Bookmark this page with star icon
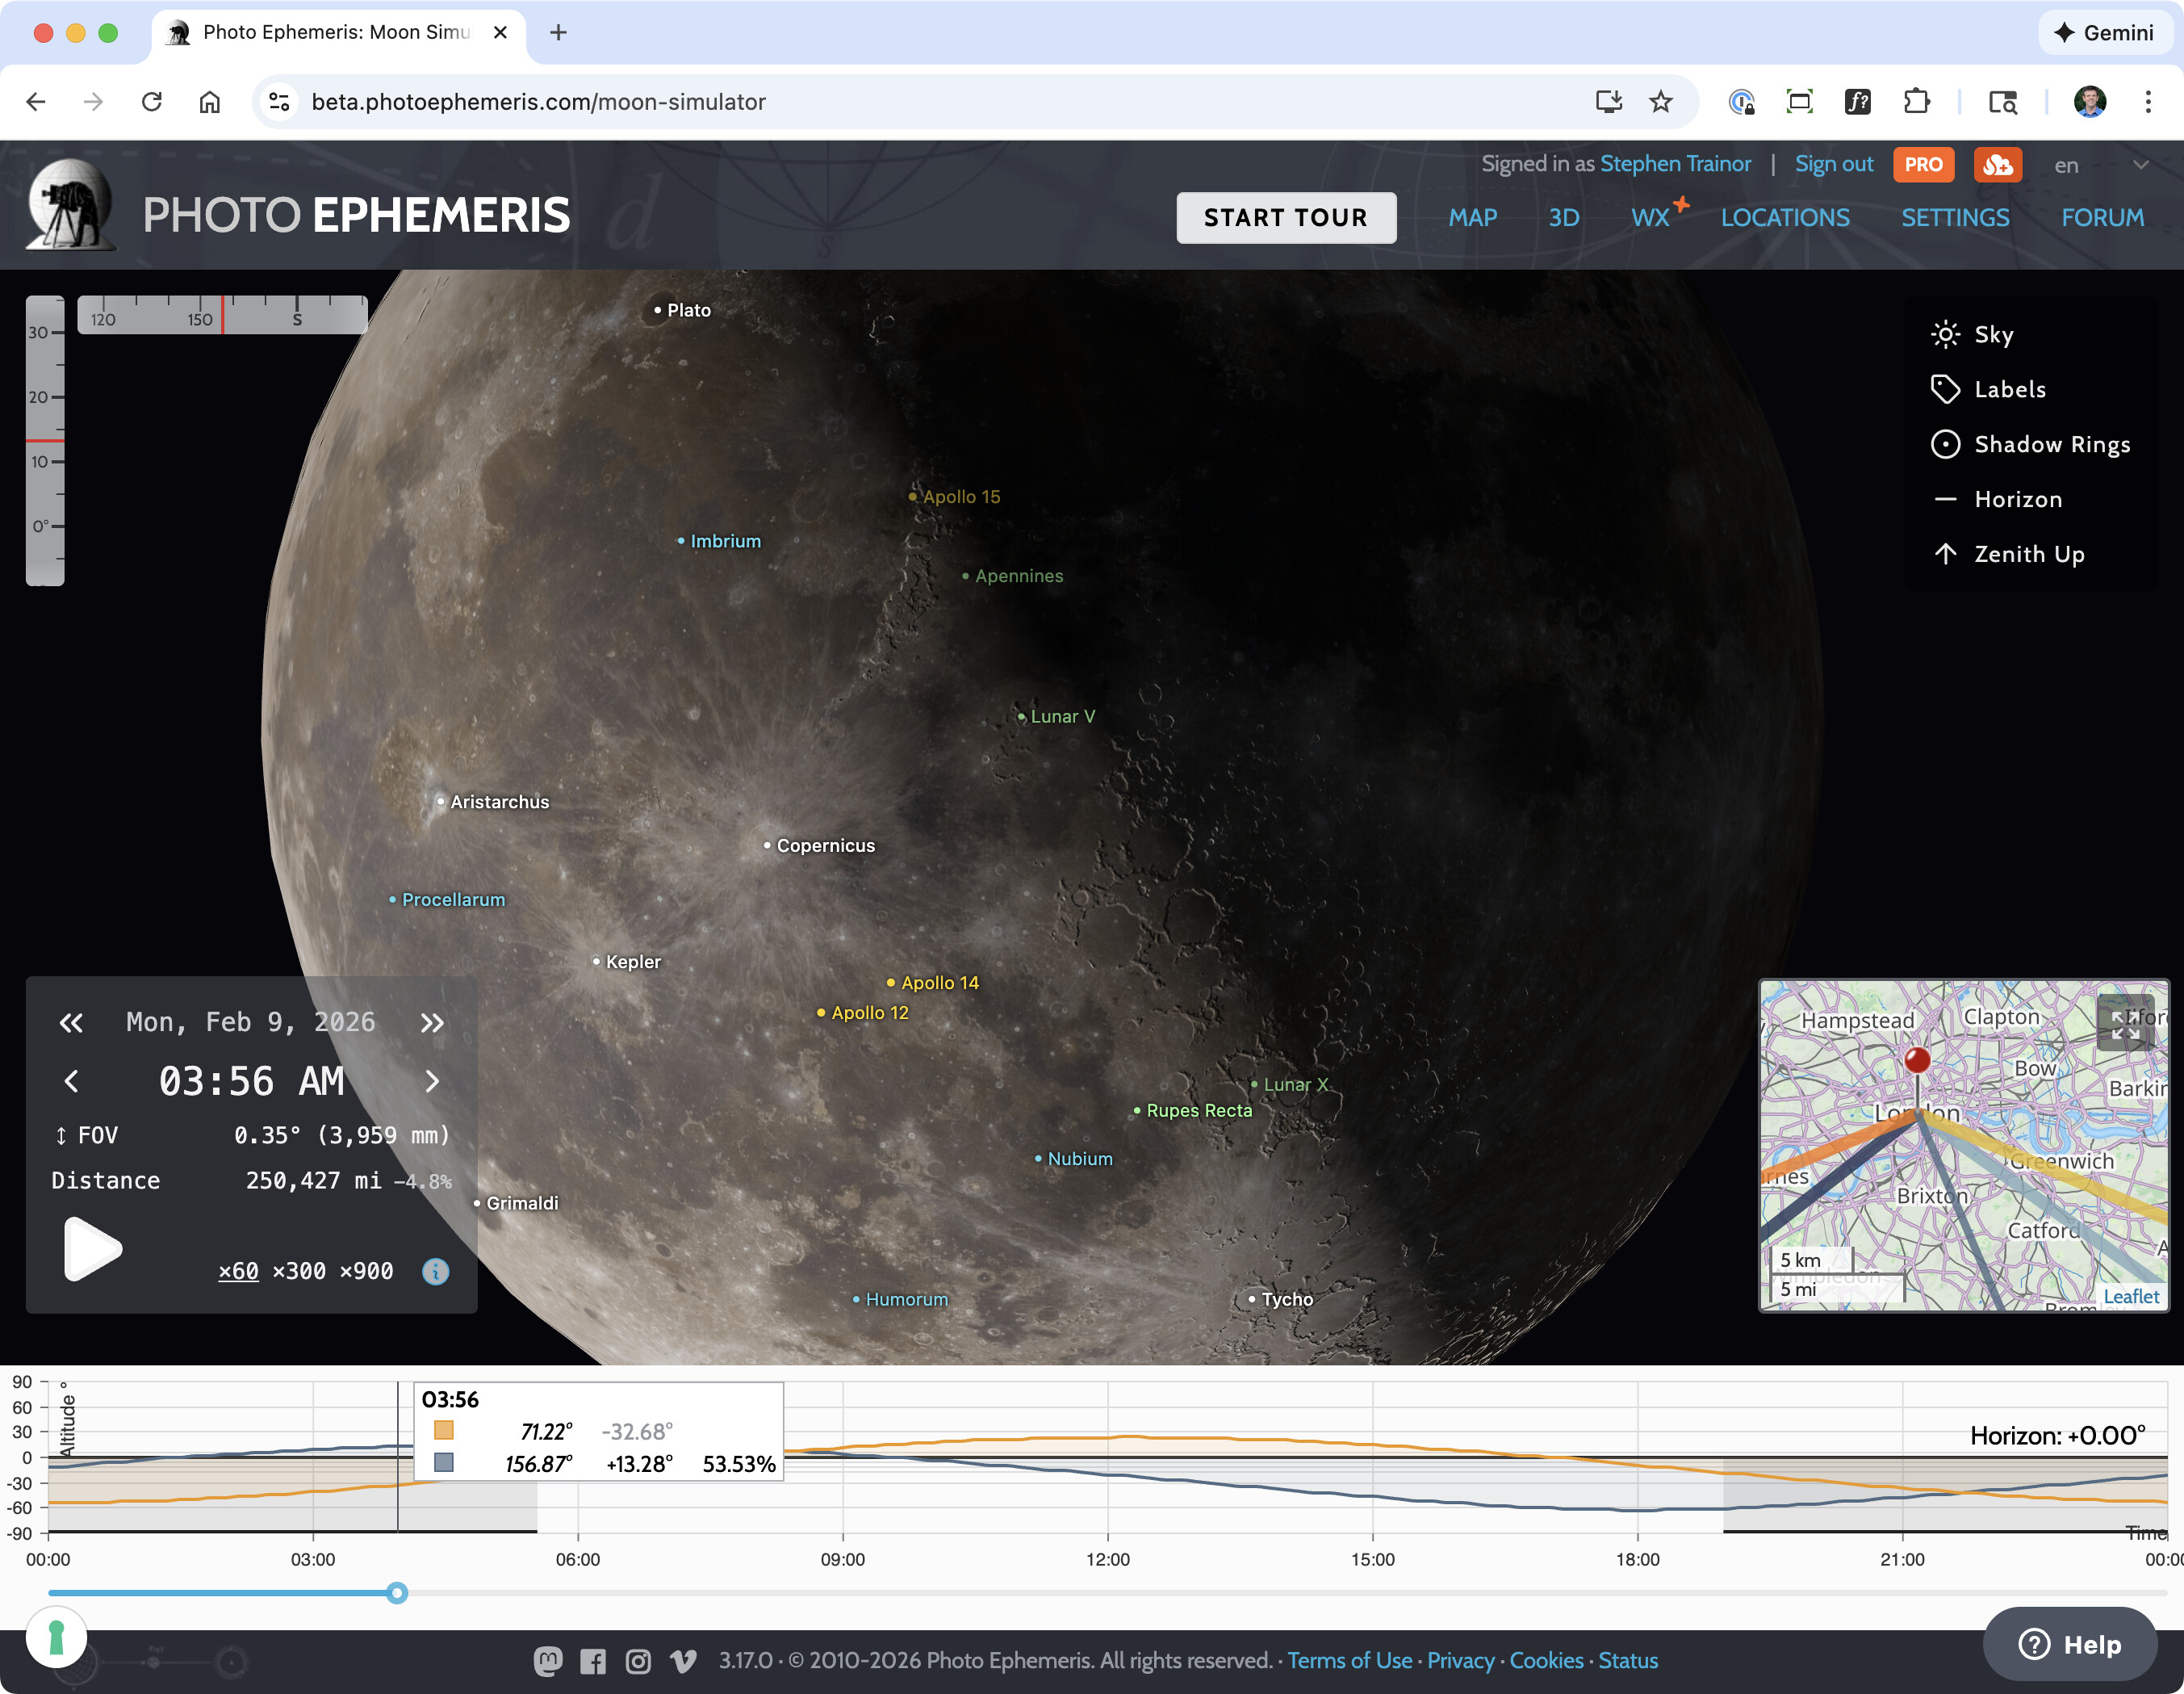 (1661, 101)
